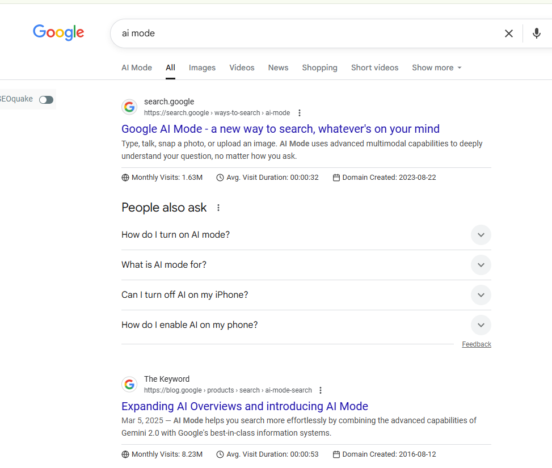Click the search.google favicon

[x=129, y=107]
